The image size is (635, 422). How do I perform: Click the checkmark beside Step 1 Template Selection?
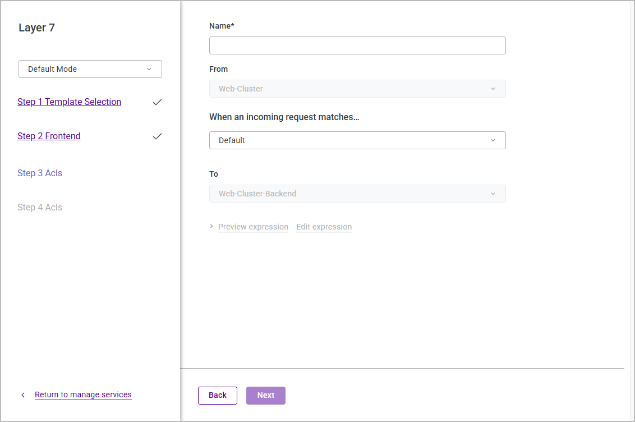157,102
